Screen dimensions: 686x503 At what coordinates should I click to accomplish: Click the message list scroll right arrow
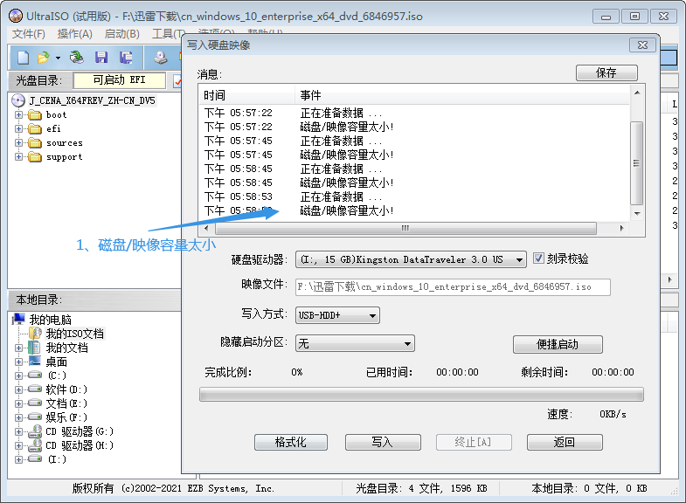[x=621, y=228]
